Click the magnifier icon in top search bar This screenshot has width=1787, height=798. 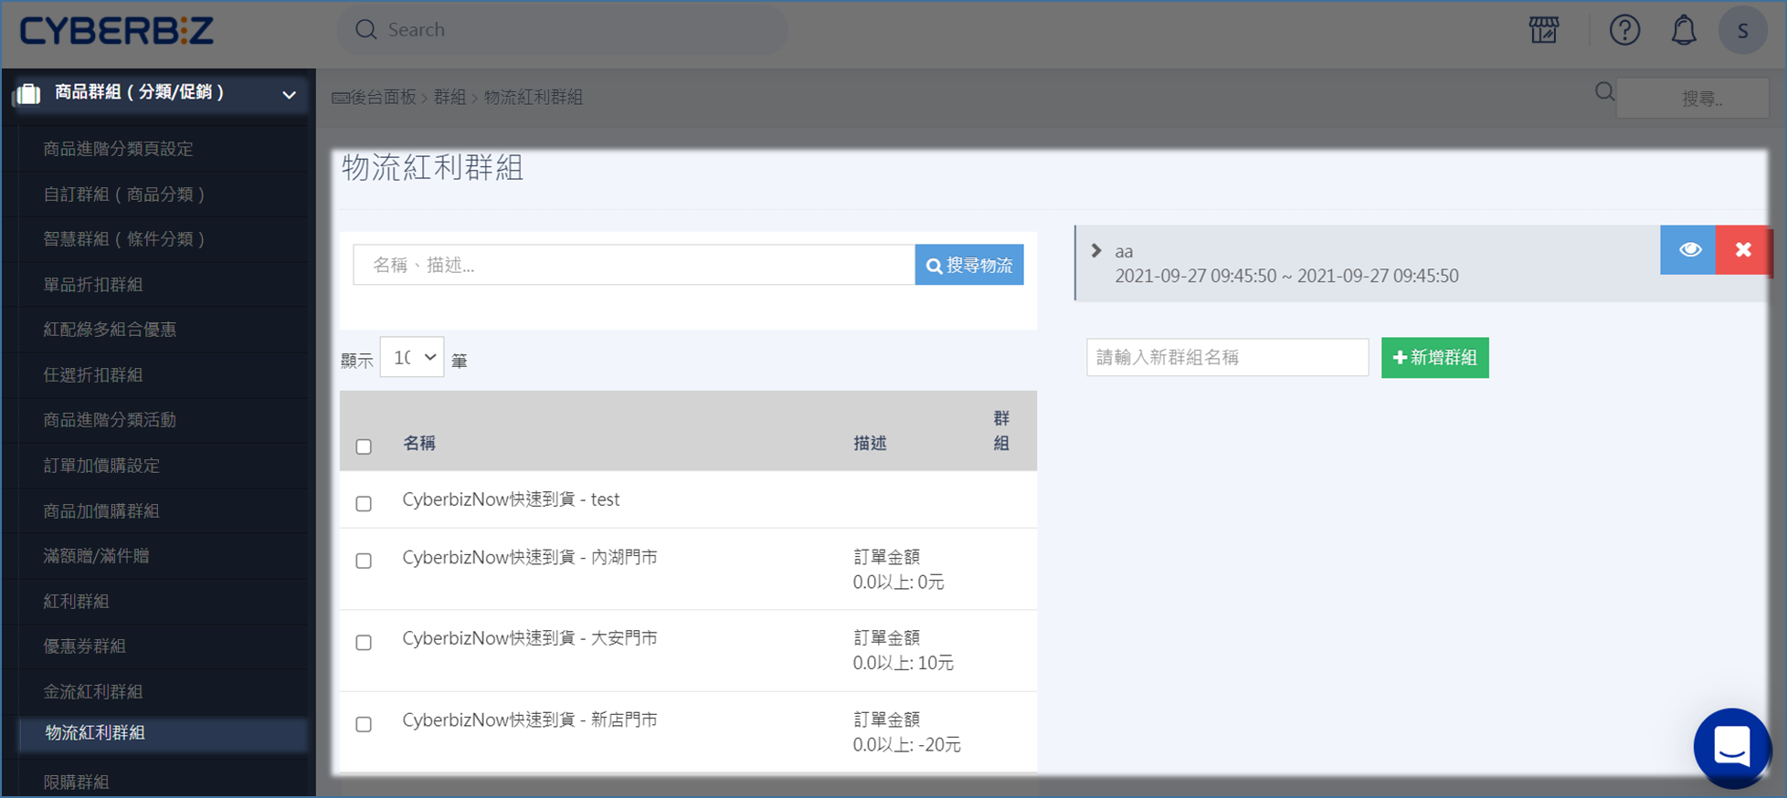pyautogui.click(x=365, y=30)
